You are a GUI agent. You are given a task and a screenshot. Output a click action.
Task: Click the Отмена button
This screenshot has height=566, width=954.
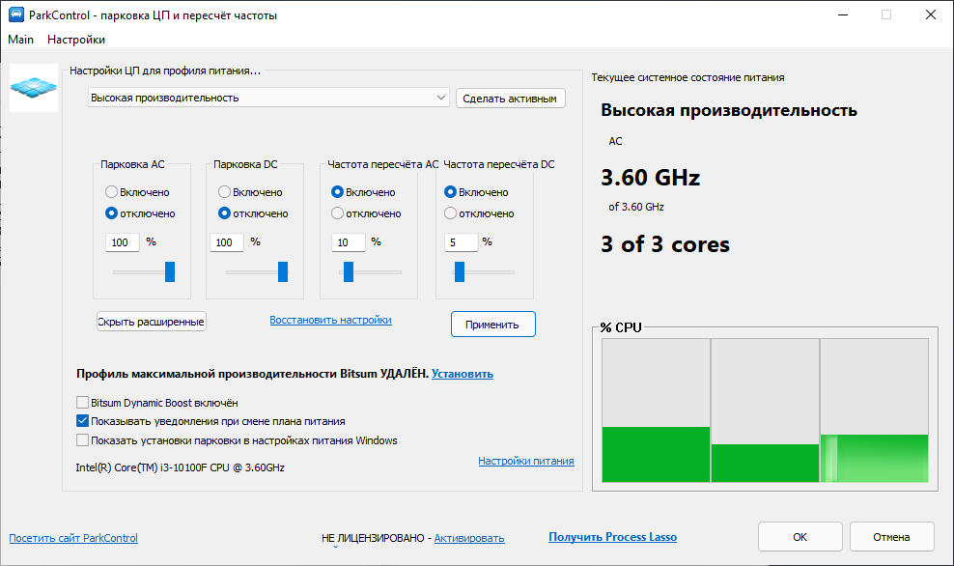tap(891, 537)
